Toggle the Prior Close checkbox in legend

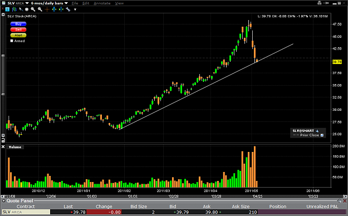pyautogui.click(x=322, y=135)
